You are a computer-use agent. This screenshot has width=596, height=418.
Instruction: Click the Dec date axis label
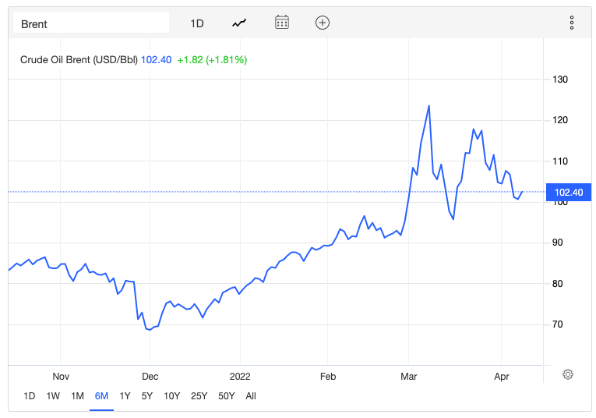click(x=150, y=377)
